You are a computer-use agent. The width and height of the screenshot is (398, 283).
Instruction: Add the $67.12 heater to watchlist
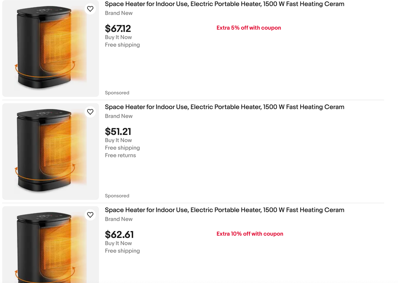90,9
